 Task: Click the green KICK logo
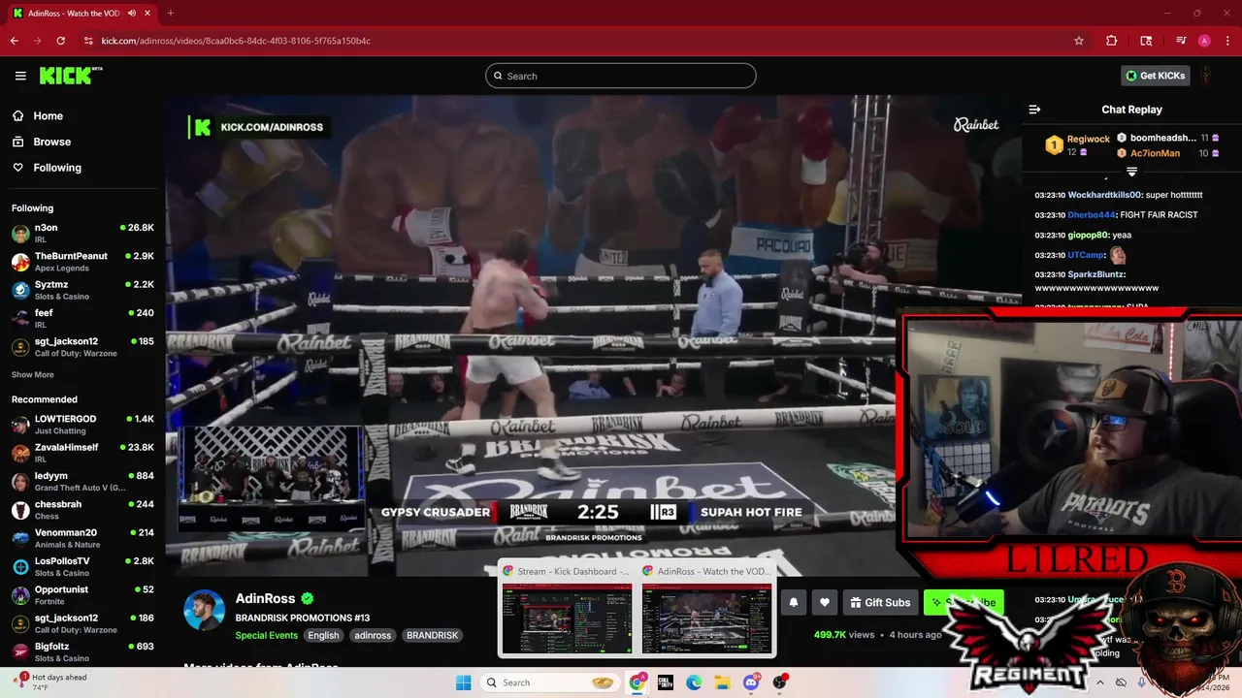[71, 76]
